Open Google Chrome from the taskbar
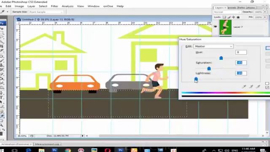The width and height of the screenshot is (270, 152). pos(68,150)
